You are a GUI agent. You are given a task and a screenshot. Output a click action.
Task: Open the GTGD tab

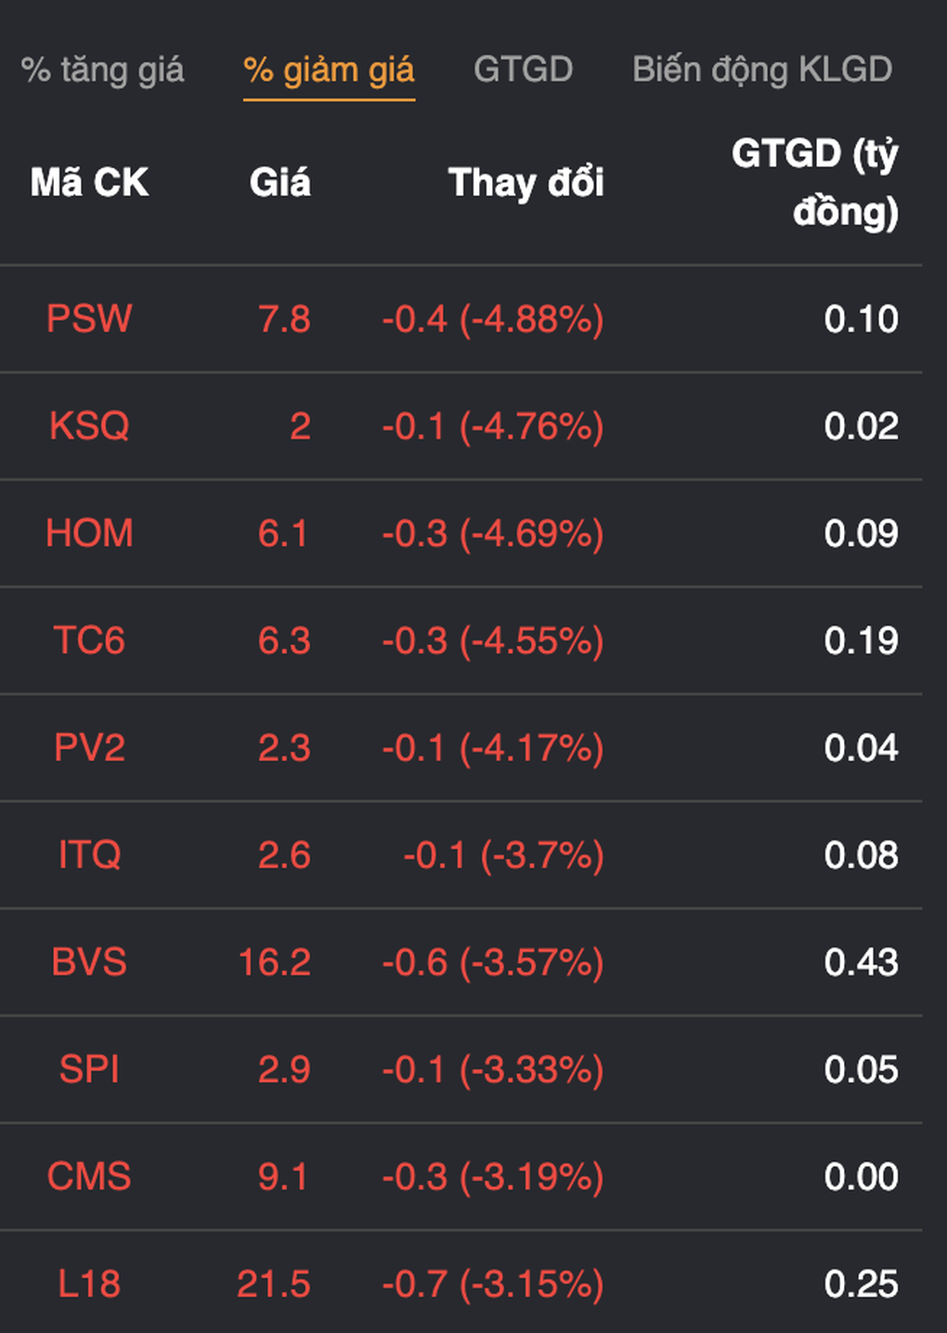523,70
